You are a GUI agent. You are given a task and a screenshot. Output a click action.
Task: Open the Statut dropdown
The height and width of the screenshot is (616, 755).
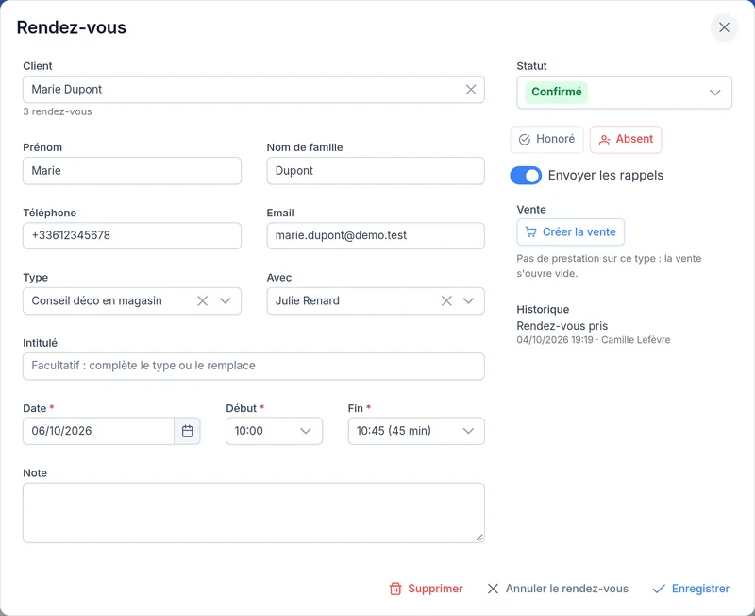point(624,92)
